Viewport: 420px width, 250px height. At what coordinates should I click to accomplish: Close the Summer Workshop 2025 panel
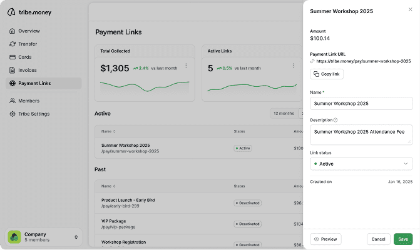point(410,9)
